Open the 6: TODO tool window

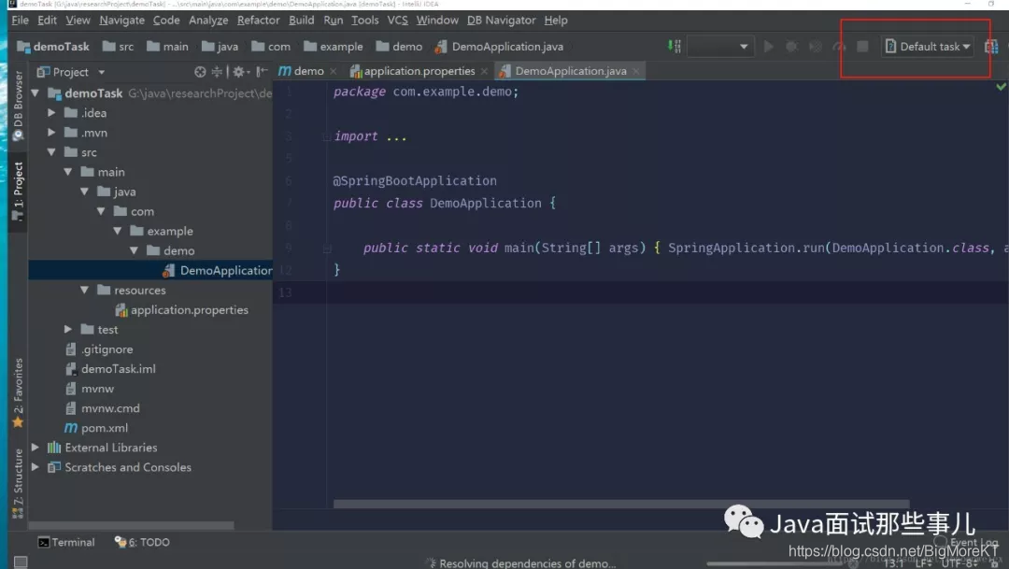(142, 542)
